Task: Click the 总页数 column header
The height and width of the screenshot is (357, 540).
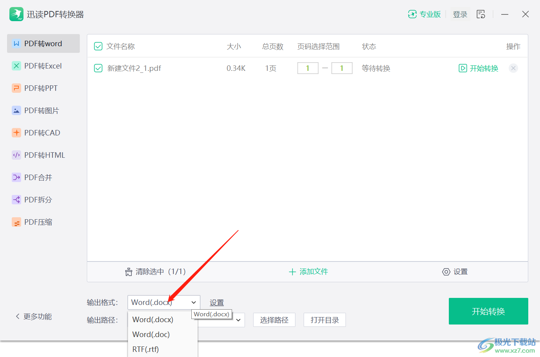Action: (273, 47)
